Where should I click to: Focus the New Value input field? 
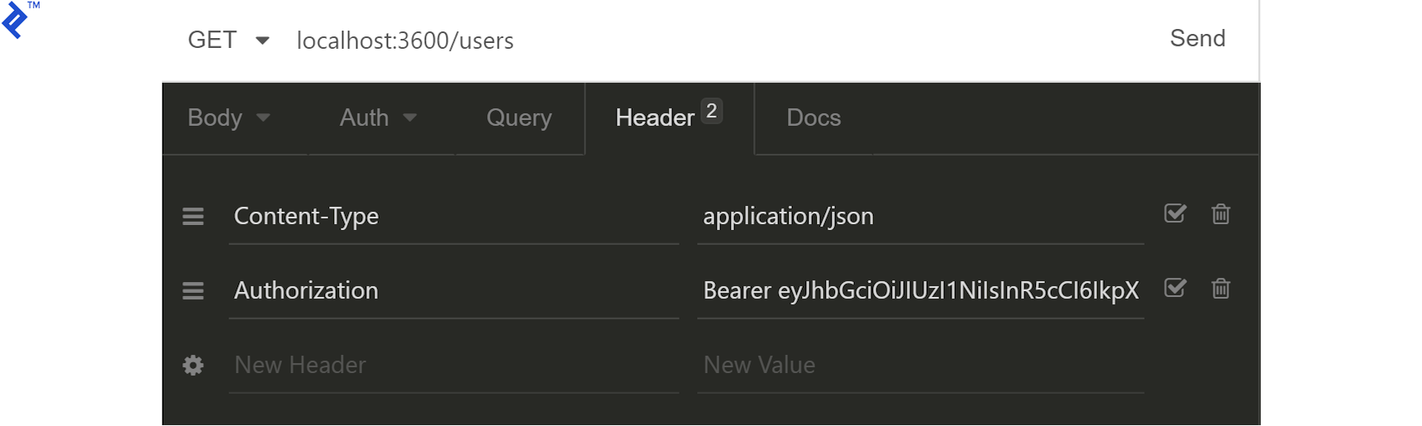(x=920, y=366)
